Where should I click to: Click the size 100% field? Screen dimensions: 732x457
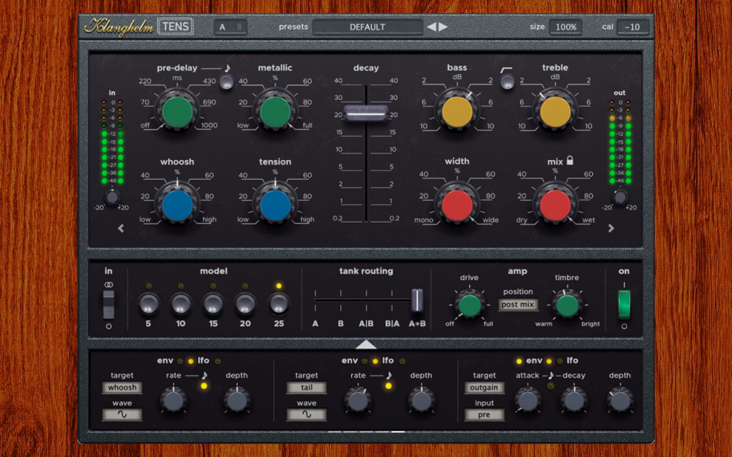[566, 27]
